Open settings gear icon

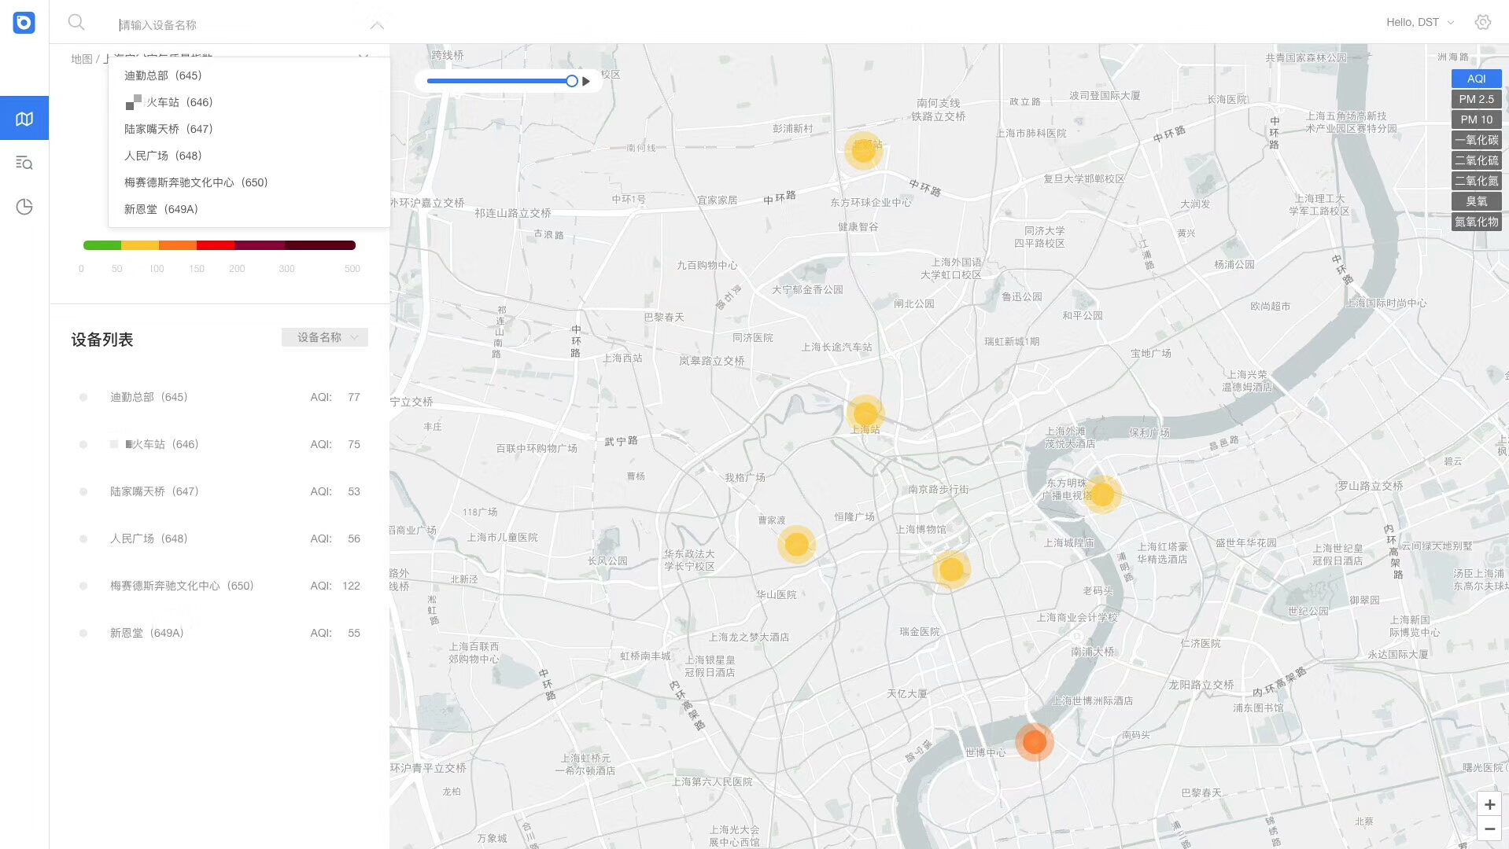pyautogui.click(x=1482, y=22)
